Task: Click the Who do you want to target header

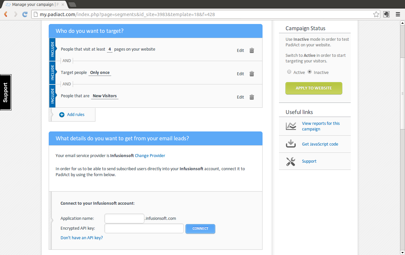Action: [156, 31]
